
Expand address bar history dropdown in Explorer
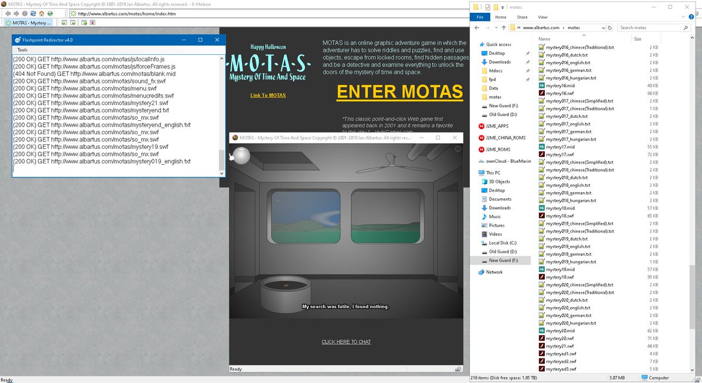(x=603, y=27)
